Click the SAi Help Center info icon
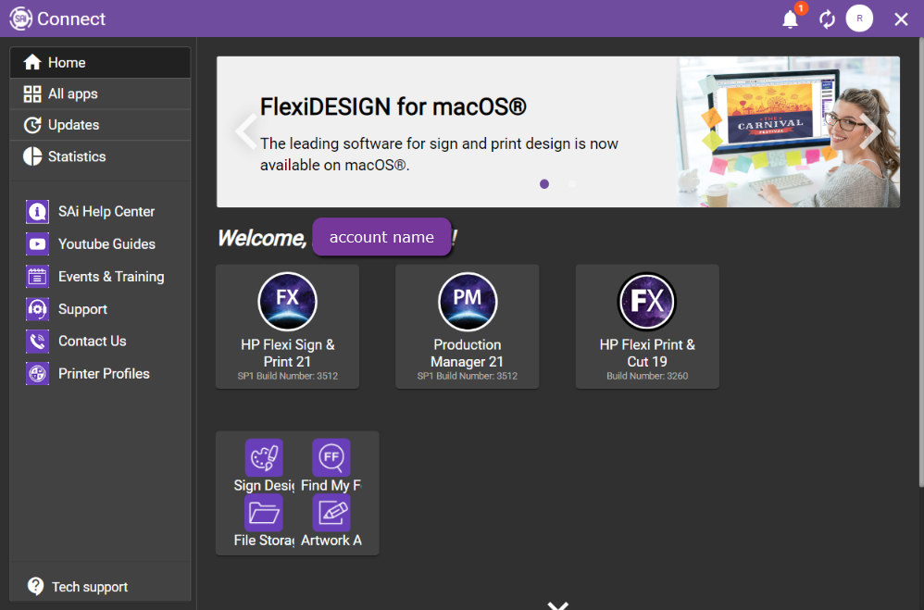 37,212
